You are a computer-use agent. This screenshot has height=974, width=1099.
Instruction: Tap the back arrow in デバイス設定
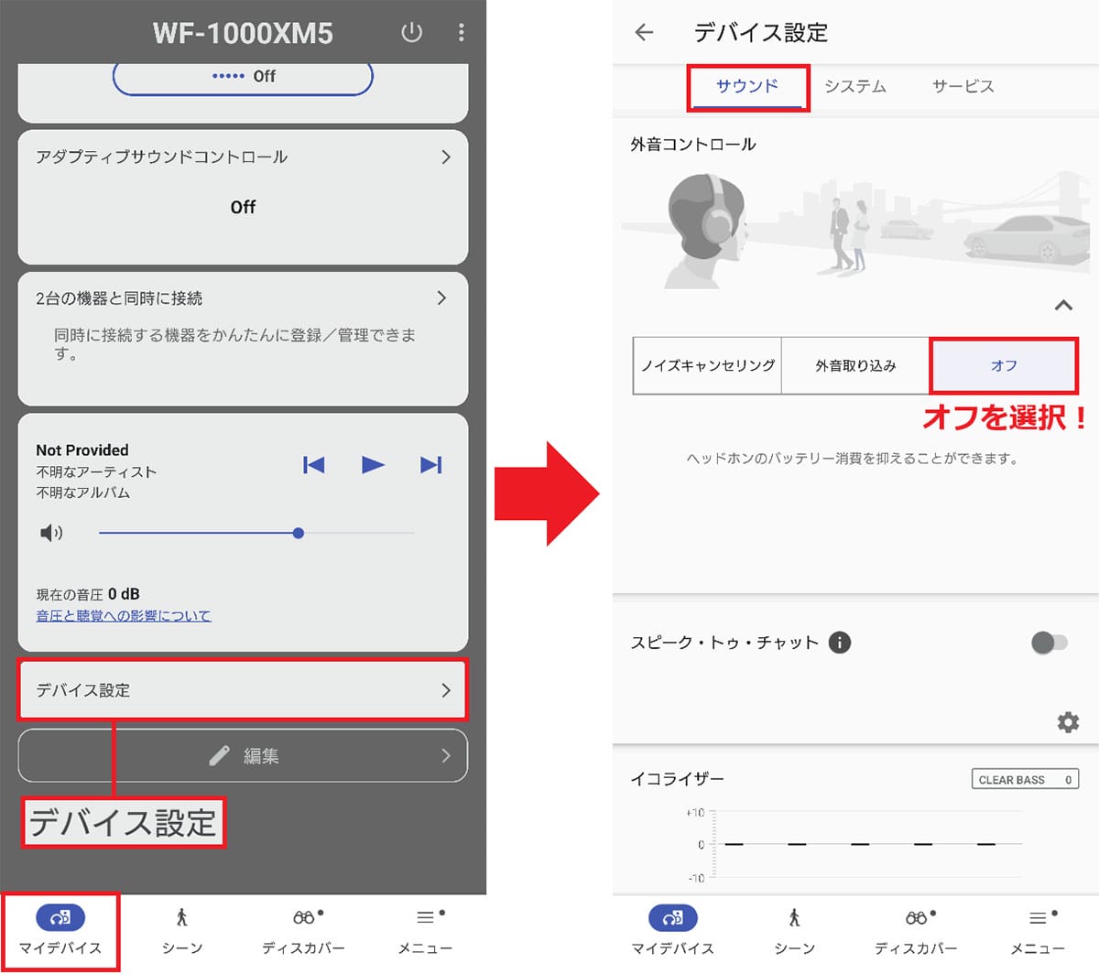[x=644, y=33]
